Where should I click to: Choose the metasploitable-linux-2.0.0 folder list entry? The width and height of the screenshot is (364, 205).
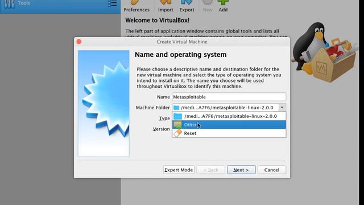pyautogui.click(x=229, y=116)
